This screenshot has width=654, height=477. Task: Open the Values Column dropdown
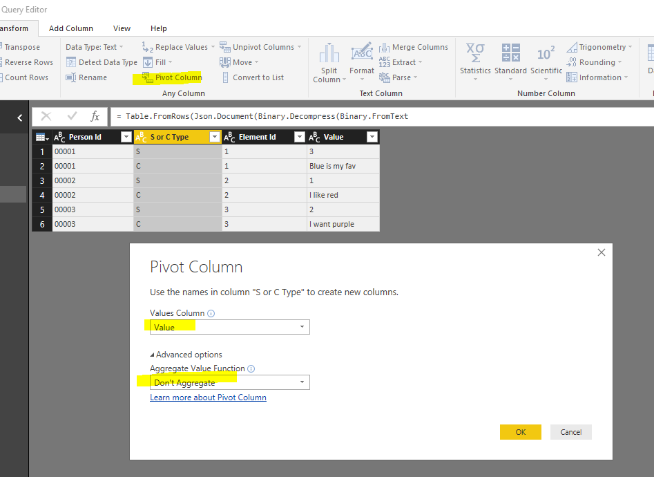click(x=230, y=327)
